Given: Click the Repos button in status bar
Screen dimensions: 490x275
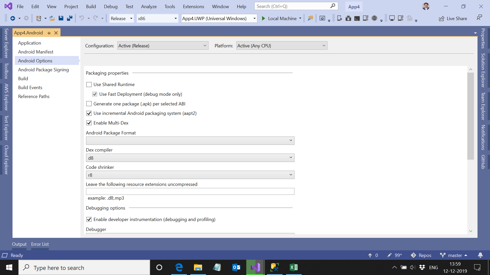Looking at the screenshot, I should click(421, 255).
